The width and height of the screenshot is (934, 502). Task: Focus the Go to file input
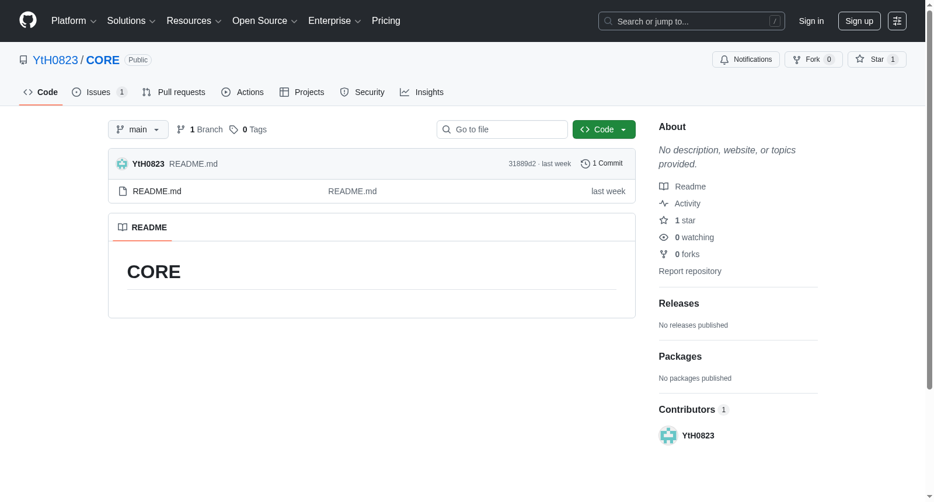pos(502,129)
